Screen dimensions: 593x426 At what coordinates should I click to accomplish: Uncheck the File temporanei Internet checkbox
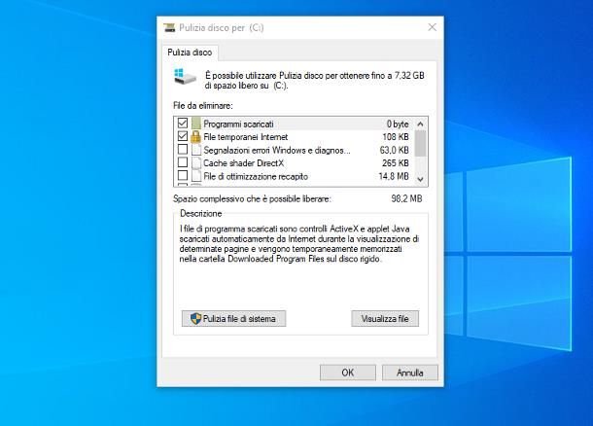pos(183,136)
